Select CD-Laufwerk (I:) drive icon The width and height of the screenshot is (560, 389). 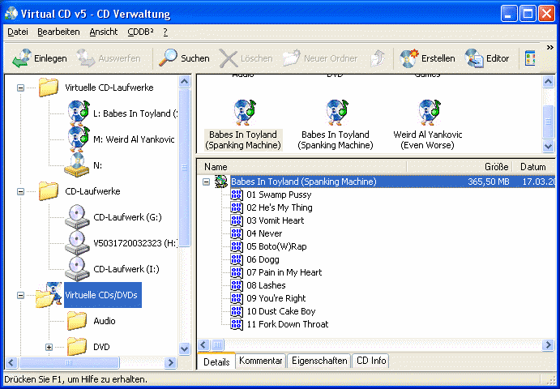tap(77, 268)
